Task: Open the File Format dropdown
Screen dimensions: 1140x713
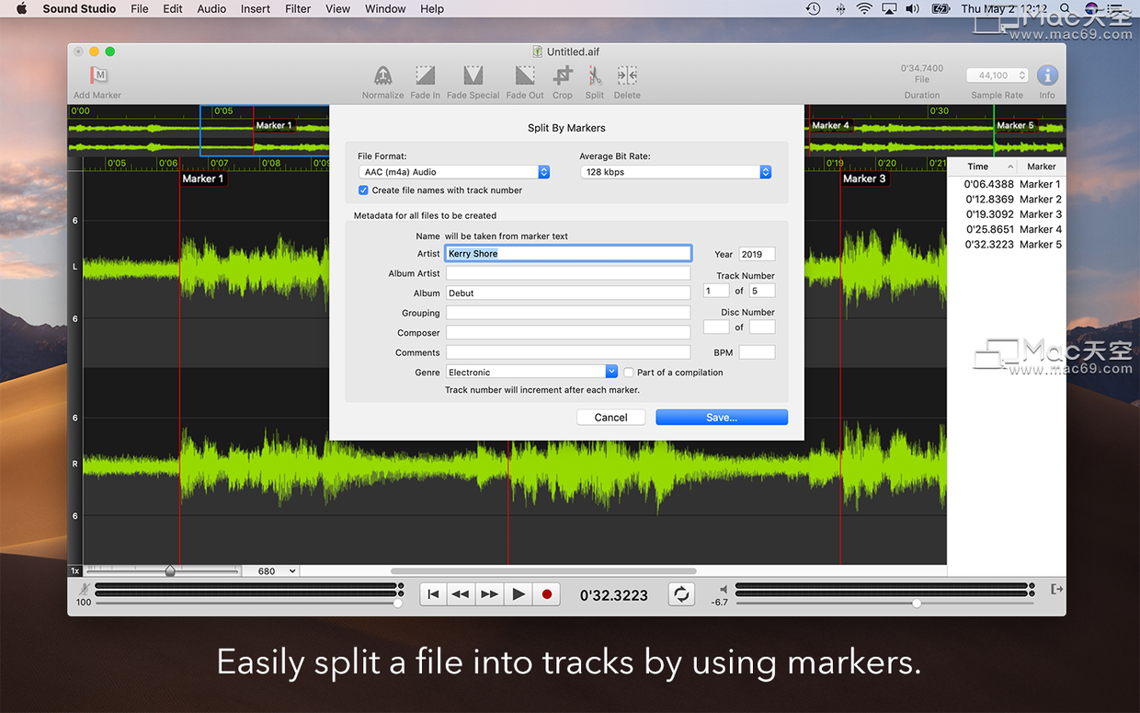Action: pos(543,172)
